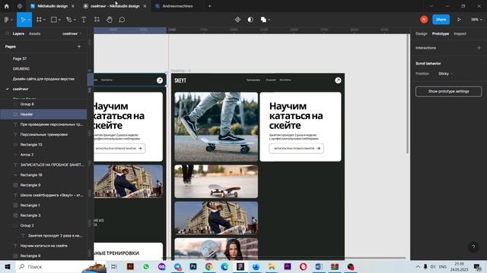Screen dimensions: 487x273
Task: Switch to the Andreevmachines file tab
Action: (x=177, y=6)
